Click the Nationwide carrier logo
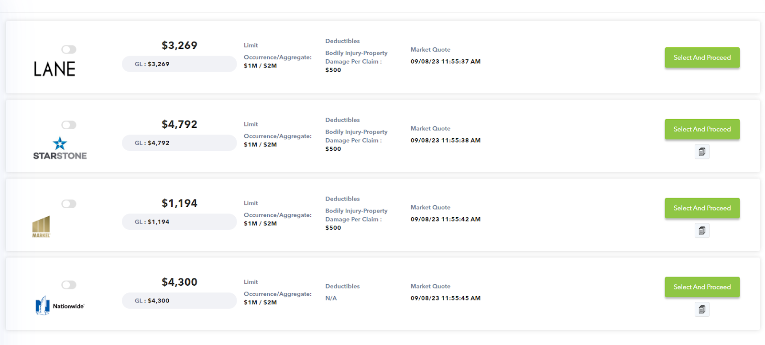The width and height of the screenshot is (765, 345). click(x=60, y=305)
